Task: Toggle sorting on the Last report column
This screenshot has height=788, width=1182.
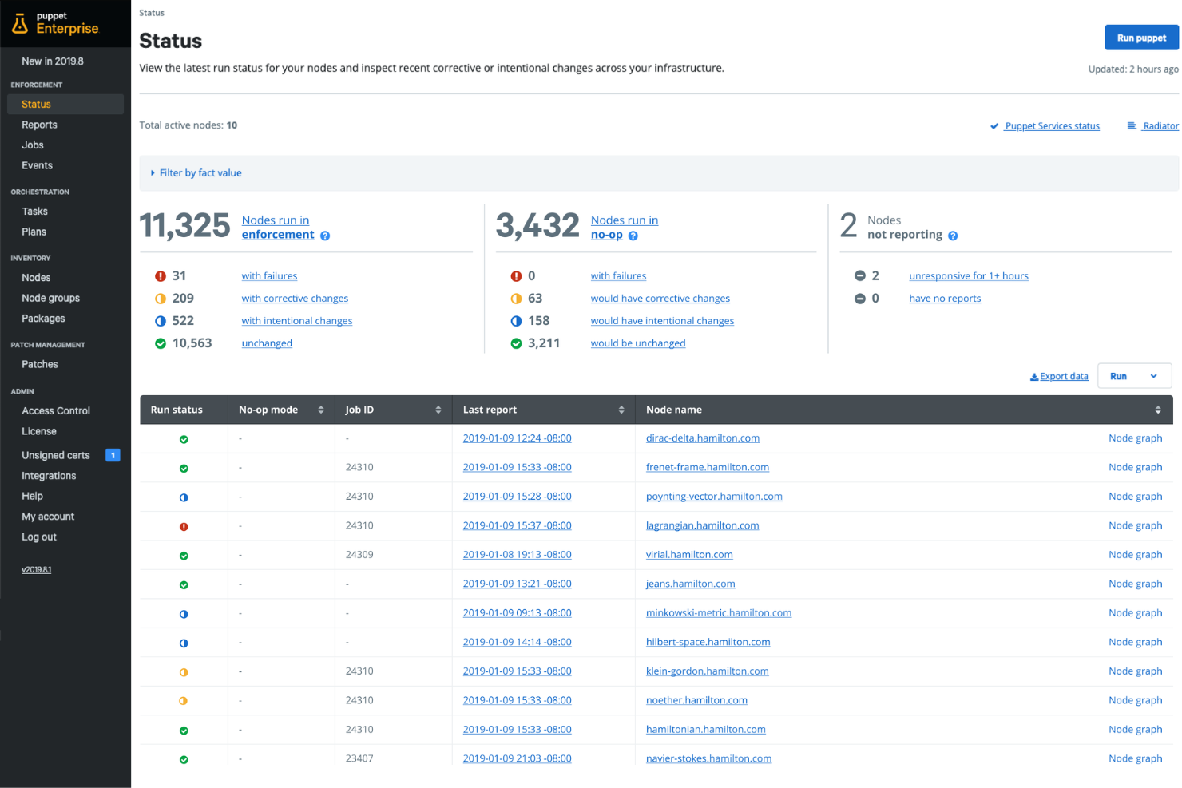Action: pyautogui.click(x=622, y=409)
